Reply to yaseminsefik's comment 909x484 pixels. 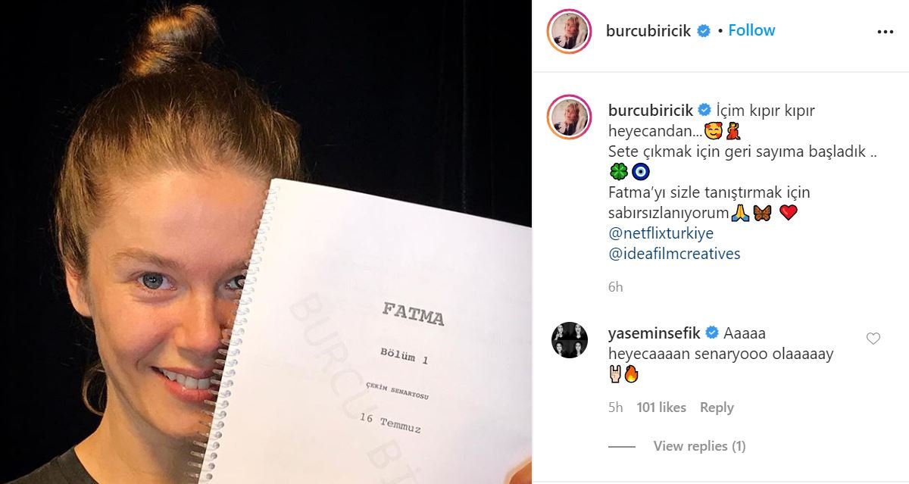(717, 407)
